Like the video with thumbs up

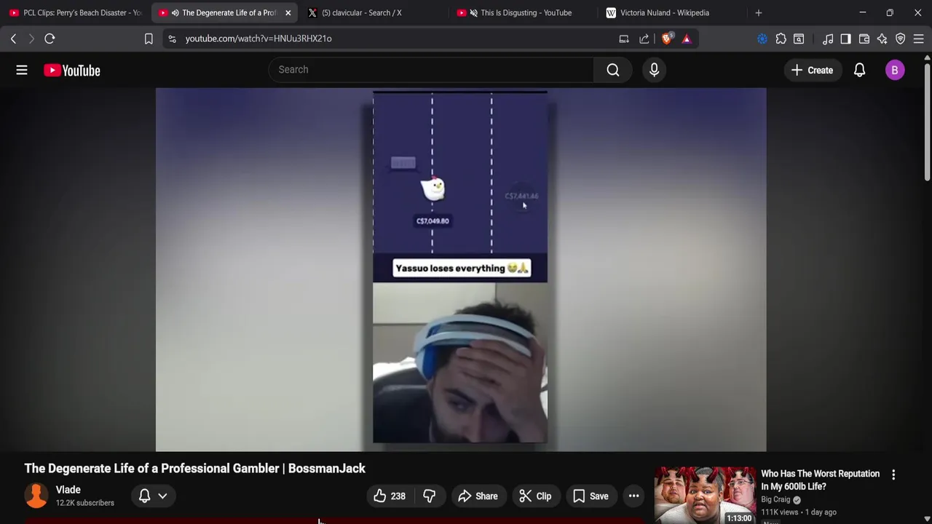(389, 496)
